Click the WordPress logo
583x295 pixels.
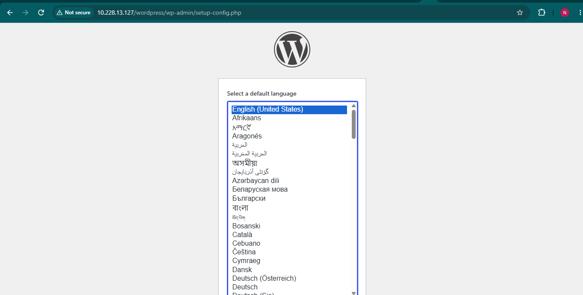292,49
